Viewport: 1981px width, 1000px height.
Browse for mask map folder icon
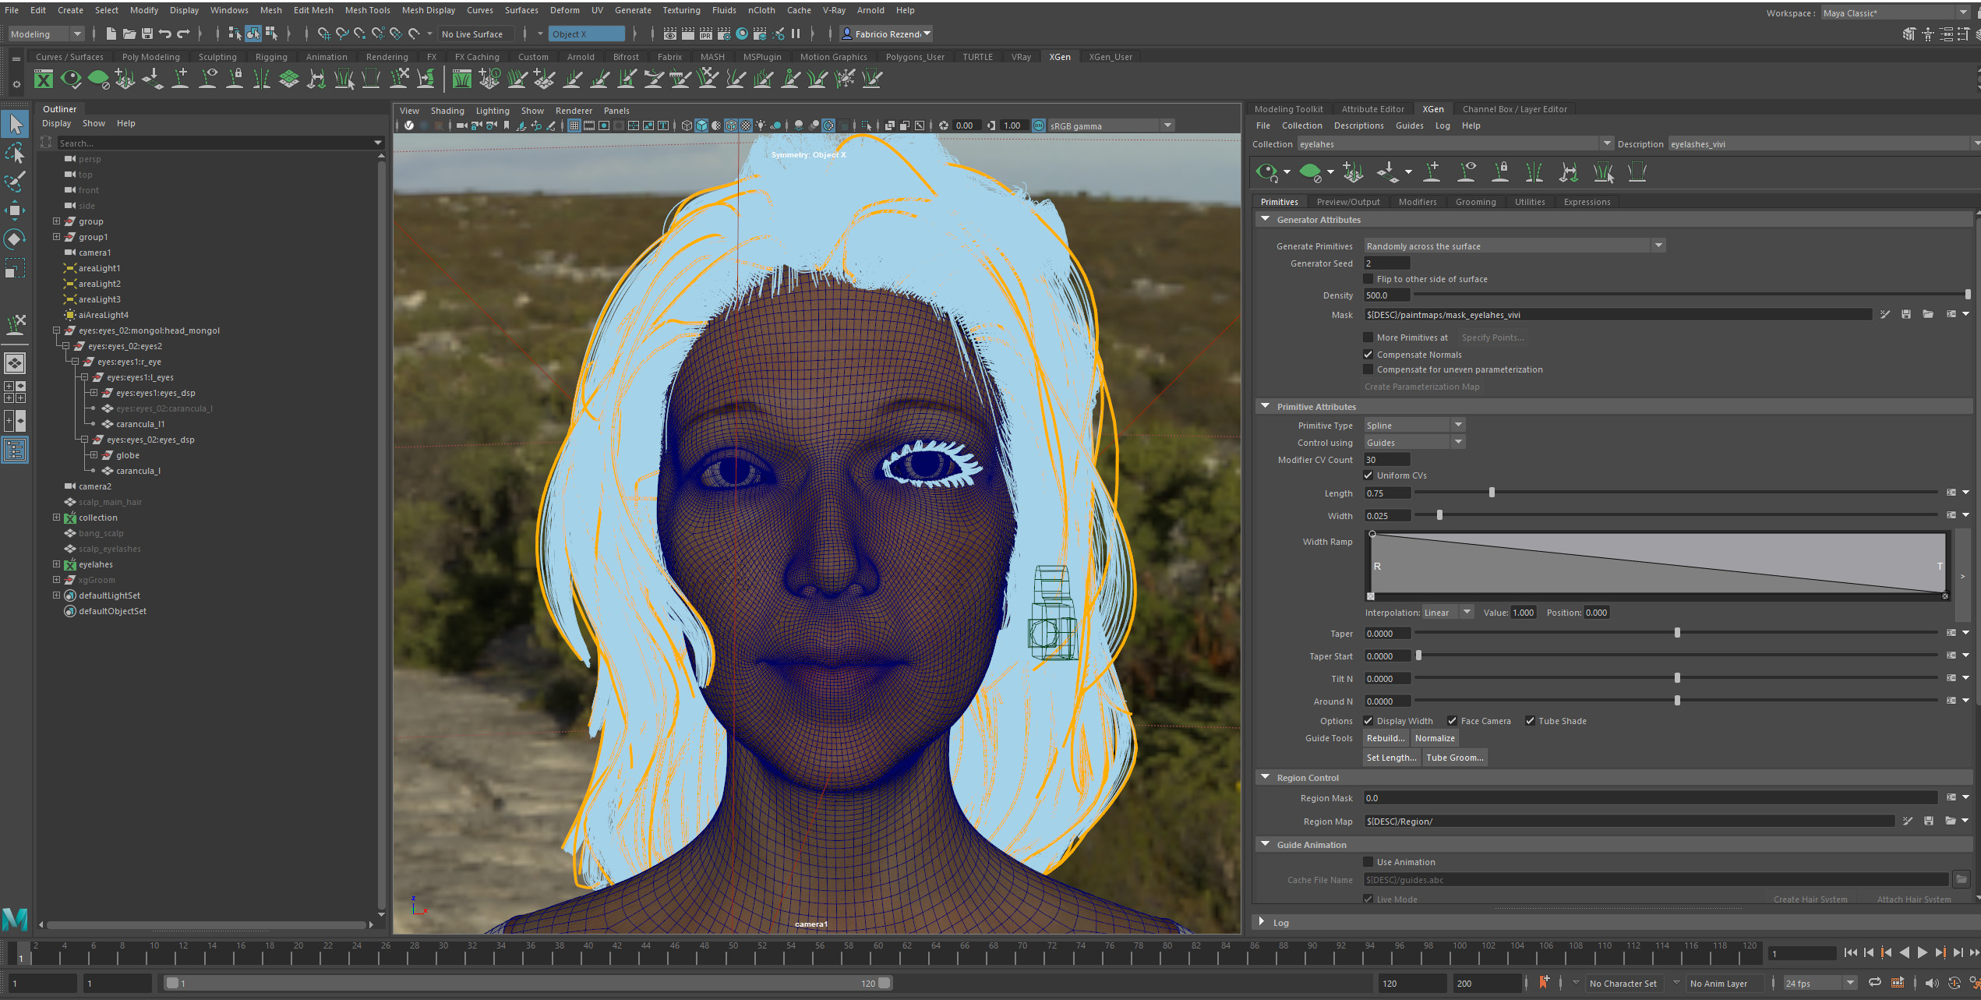tap(1928, 314)
